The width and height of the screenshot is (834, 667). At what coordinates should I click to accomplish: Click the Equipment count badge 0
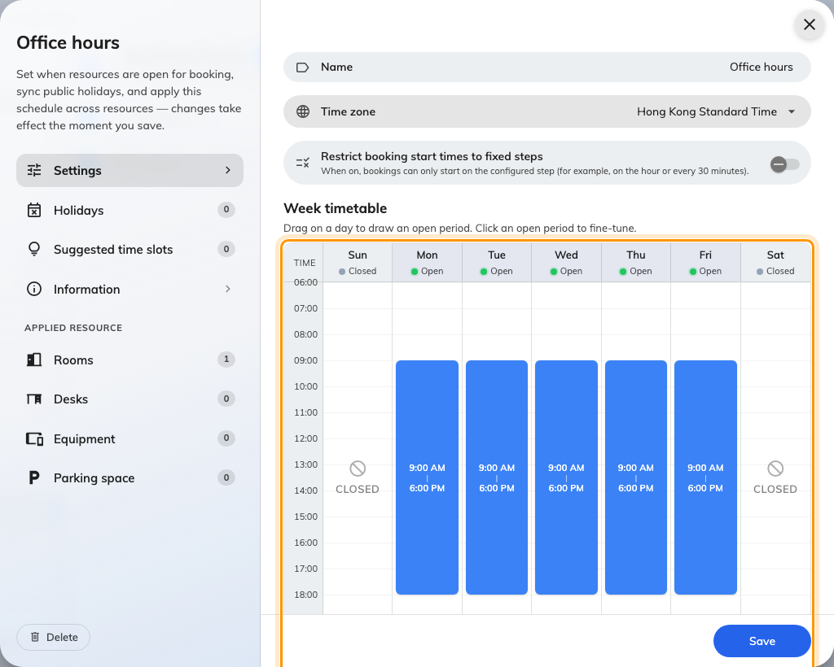click(x=226, y=438)
